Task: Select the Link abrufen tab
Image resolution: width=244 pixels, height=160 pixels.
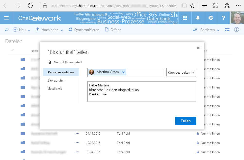Action: 56,81
